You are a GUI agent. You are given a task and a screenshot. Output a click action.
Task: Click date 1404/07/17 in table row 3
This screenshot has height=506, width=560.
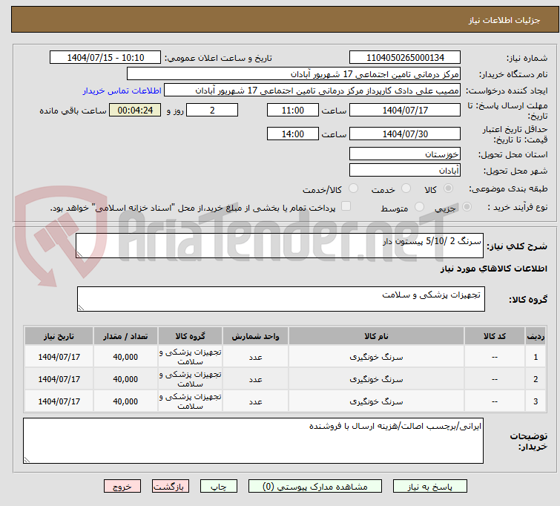[x=59, y=401]
